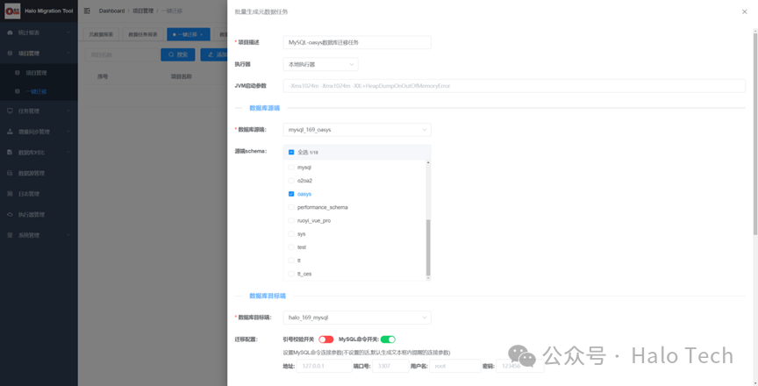
Task: Expand the 统计报表 sidebar chevron
Action: [68, 32]
